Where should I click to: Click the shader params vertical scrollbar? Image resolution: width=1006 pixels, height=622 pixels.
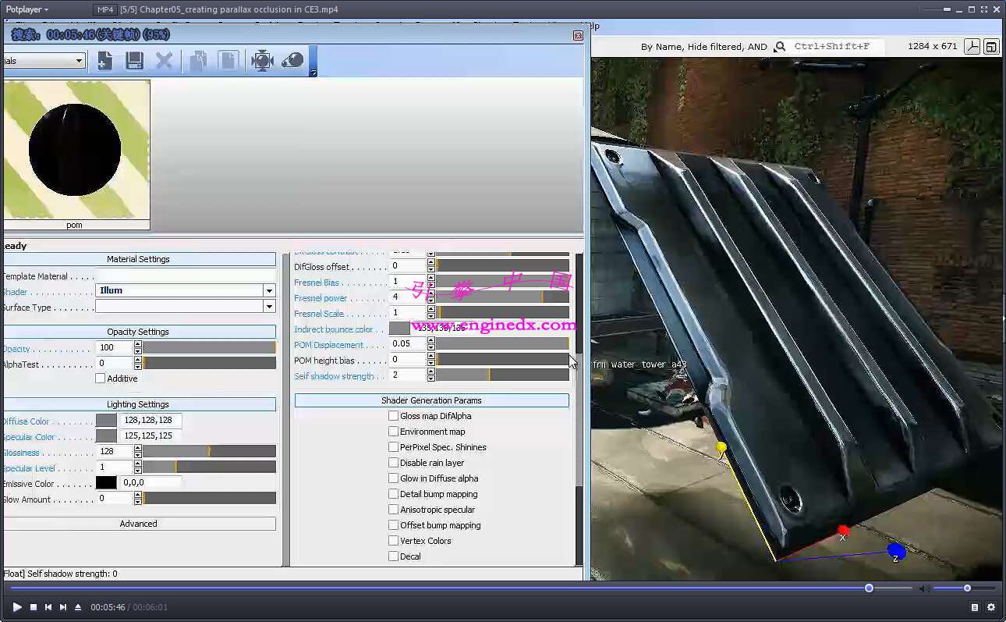579,409
